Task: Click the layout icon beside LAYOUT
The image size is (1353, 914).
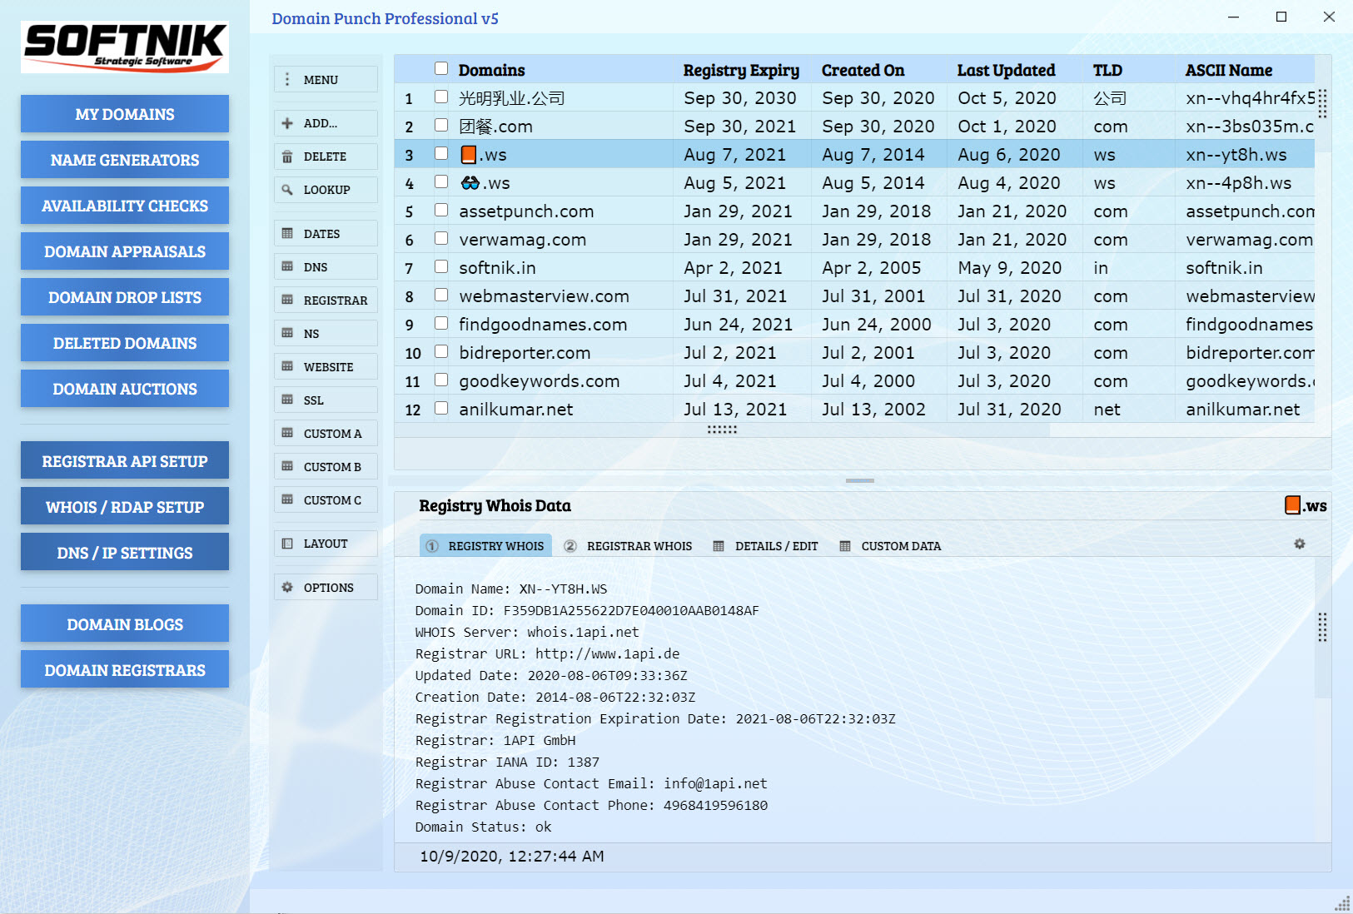Action: (x=287, y=544)
